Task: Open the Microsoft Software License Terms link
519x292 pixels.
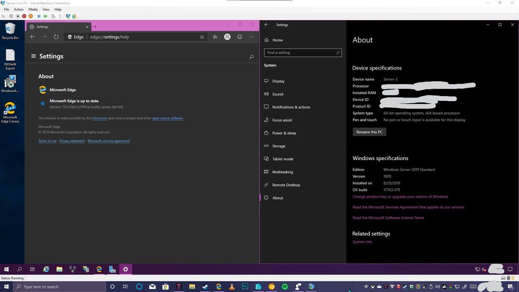Action: [388, 218]
